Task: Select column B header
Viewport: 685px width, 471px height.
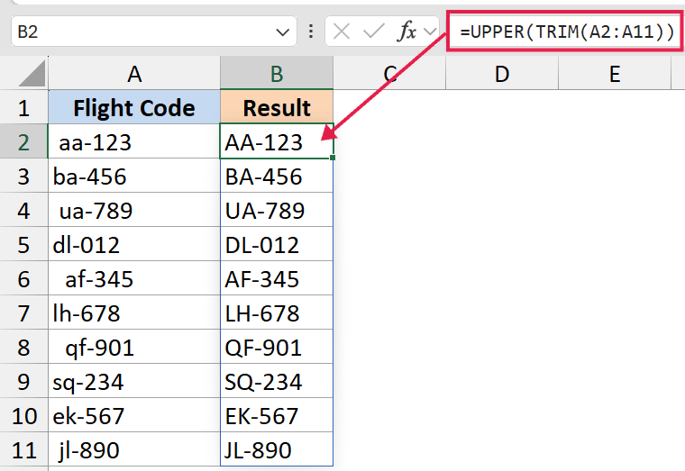Action: click(277, 73)
